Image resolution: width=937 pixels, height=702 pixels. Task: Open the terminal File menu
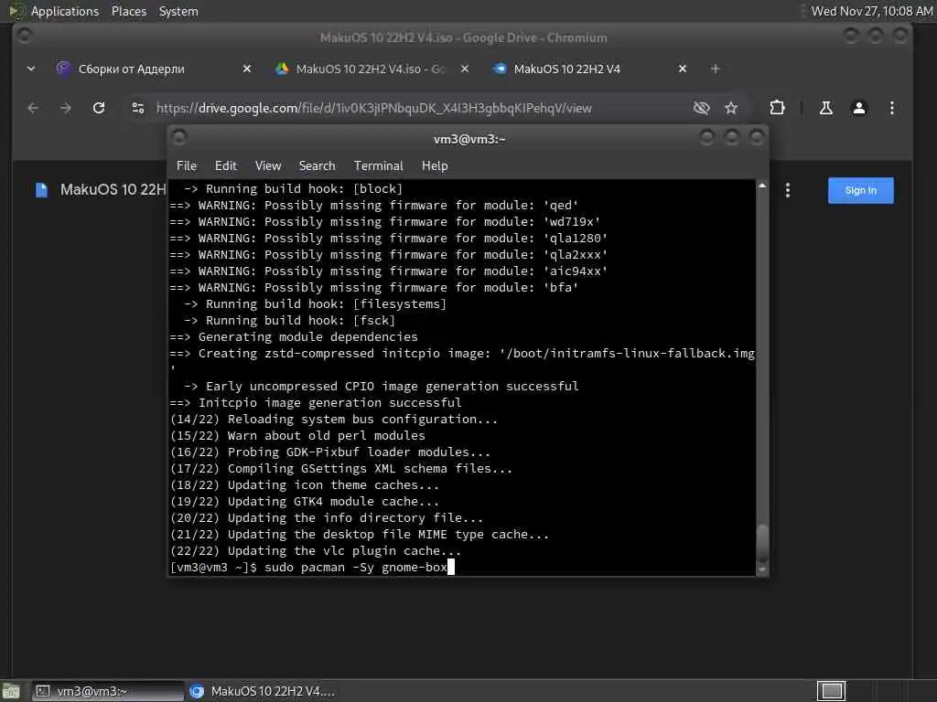(x=187, y=166)
